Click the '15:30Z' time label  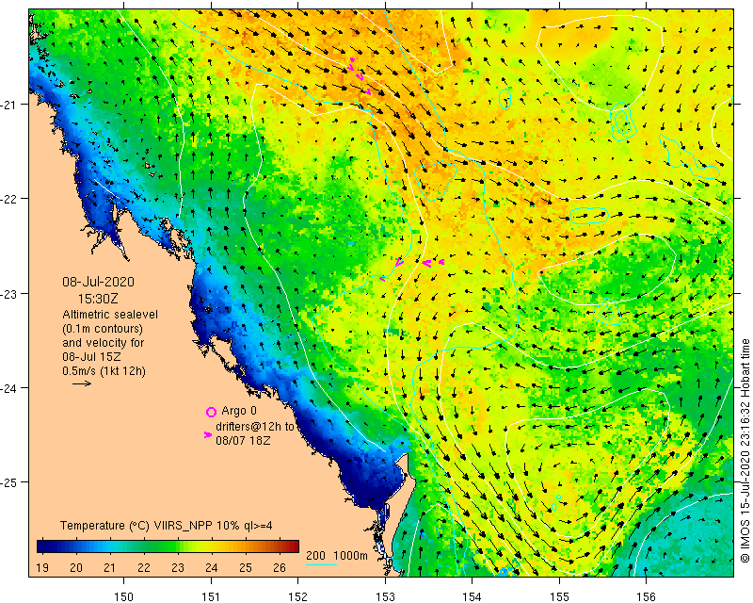pyautogui.click(x=98, y=299)
